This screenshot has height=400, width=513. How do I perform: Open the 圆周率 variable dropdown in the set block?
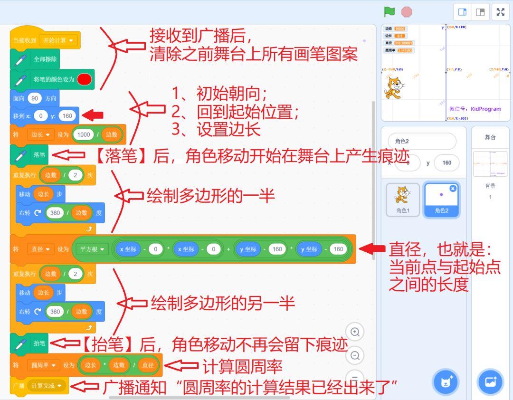tap(43, 365)
